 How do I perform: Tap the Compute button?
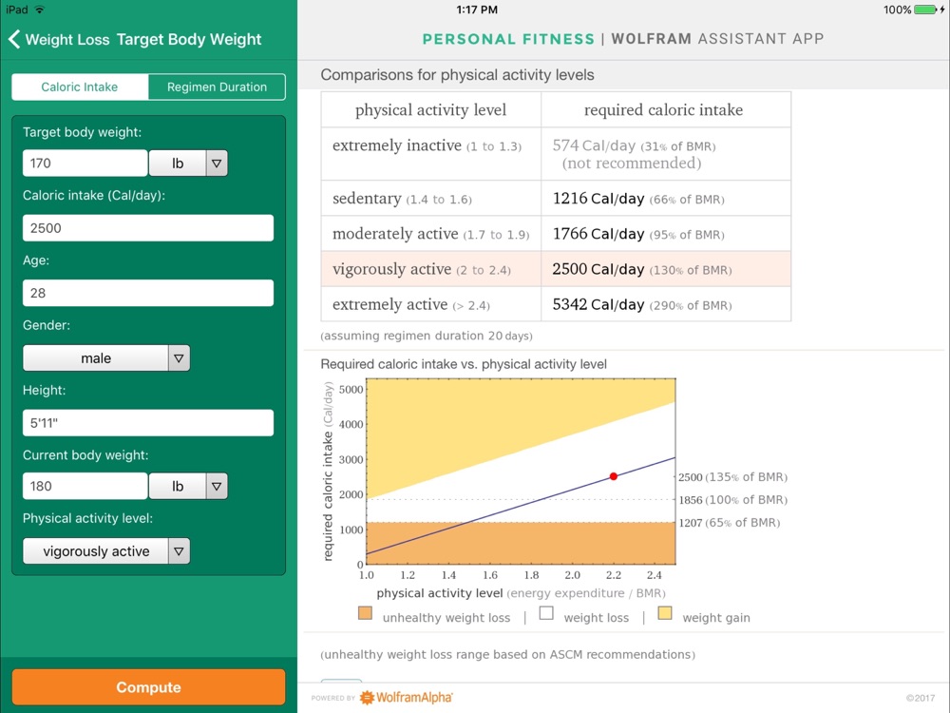148,687
